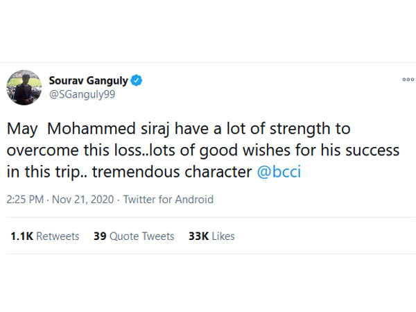View the Quote Tweets label list
This screenshot has height=312, width=416.
pos(141,236)
